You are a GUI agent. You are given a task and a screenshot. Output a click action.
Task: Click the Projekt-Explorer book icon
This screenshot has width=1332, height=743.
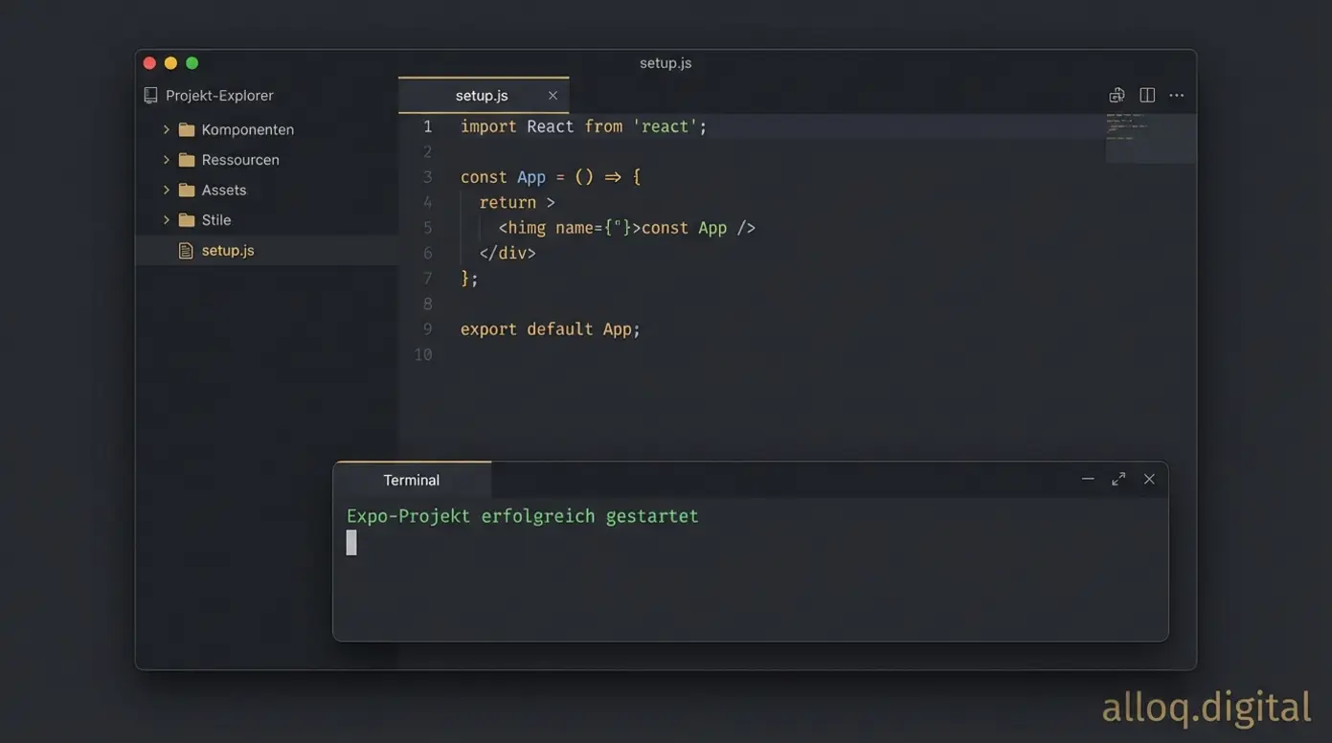(x=148, y=94)
